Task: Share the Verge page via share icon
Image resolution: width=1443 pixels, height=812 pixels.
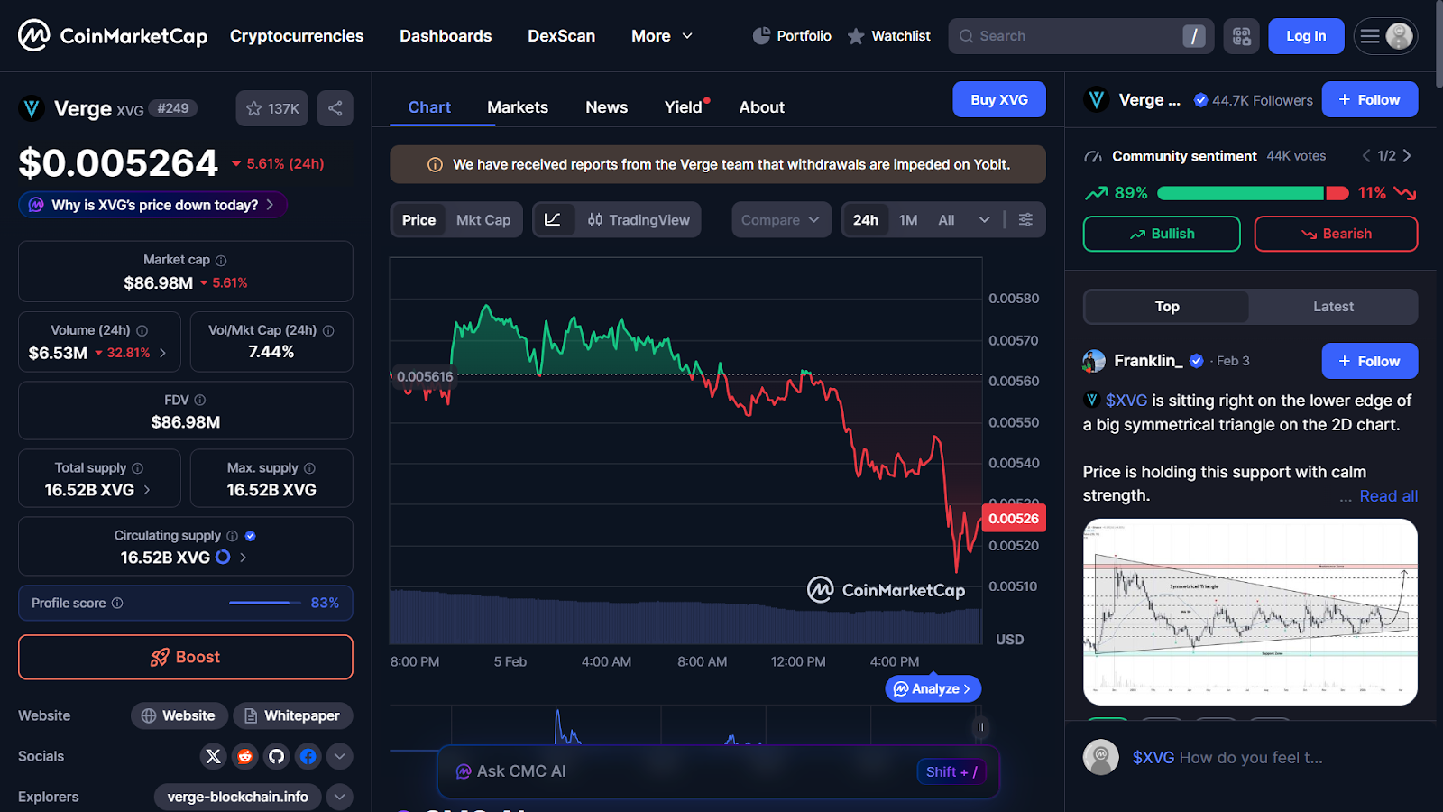Action: (335, 107)
